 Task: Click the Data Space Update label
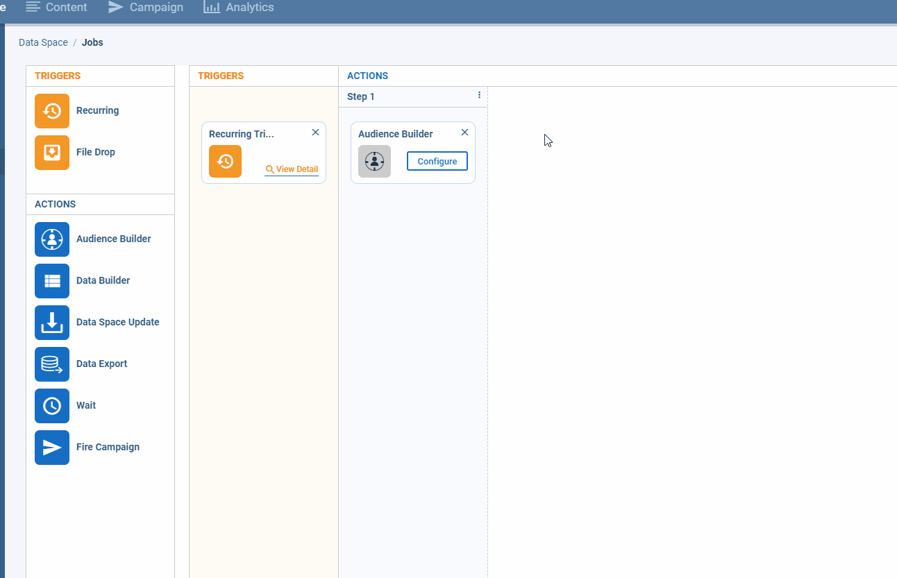(x=118, y=322)
